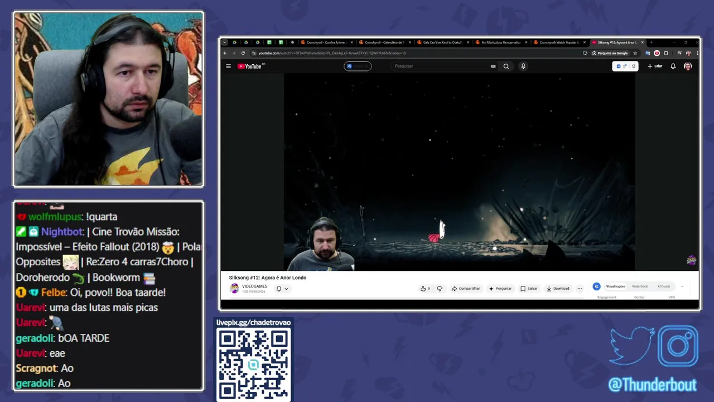Select the Visualizações tab in vidIQ panel
This screenshot has height=402, width=714.
pyautogui.click(x=616, y=286)
